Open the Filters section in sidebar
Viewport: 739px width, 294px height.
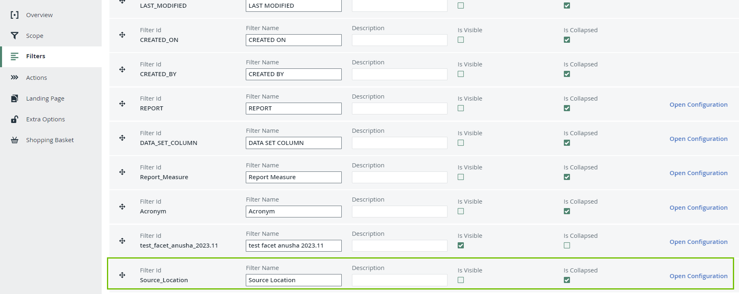(36, 56)
